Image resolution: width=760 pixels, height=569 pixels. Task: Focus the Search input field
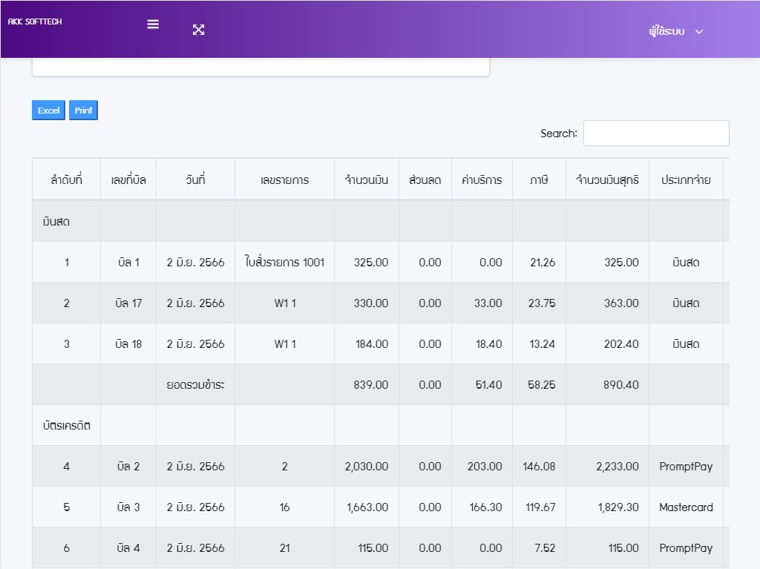655,134
